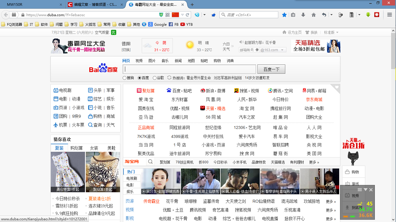Expand the dropdown arrow next to smiley icon
The height and width of the screenshot is (222, 396).
coord(204,15)
